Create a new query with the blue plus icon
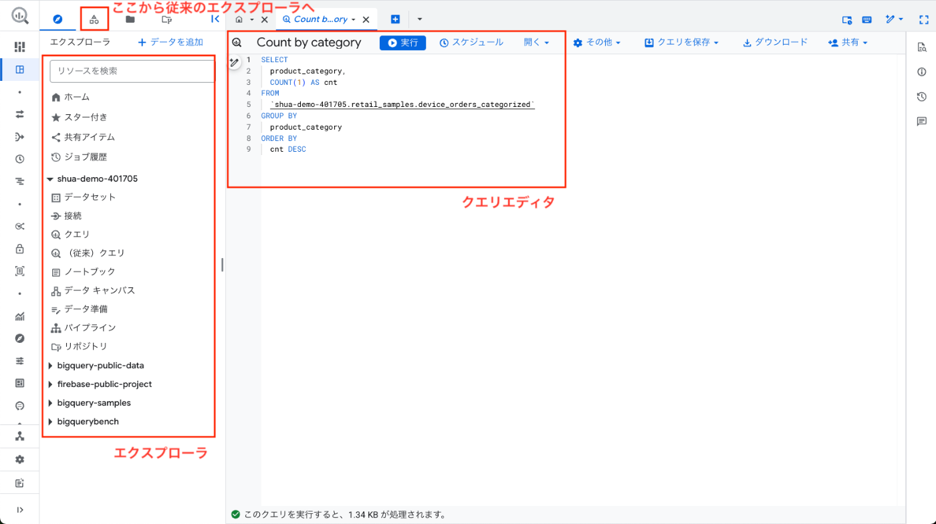The height and width of the screenshot is (524, 936). tap(395, 19)
